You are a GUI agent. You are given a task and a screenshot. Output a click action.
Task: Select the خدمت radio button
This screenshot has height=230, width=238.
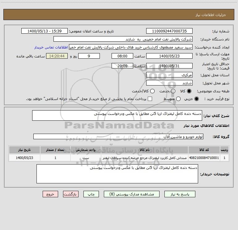(173, 91)
